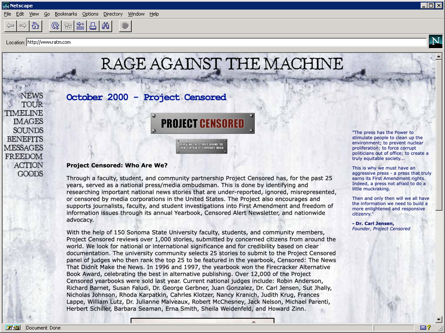445x333 pixels.
Task: Open the NEWS sidebar link
Action: tap(32, 96)
